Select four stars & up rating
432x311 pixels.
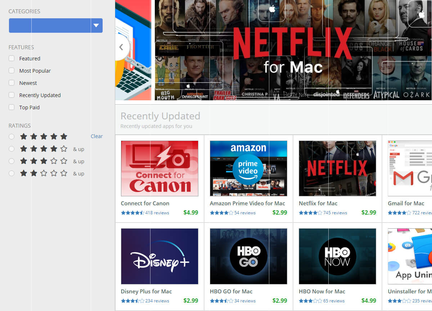[x=12, y=149]
